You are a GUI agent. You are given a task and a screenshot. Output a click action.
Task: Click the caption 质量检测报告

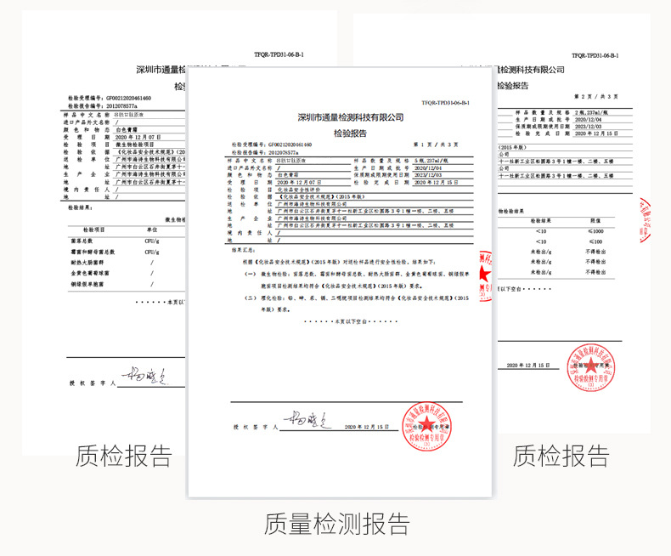pos(337,524)
